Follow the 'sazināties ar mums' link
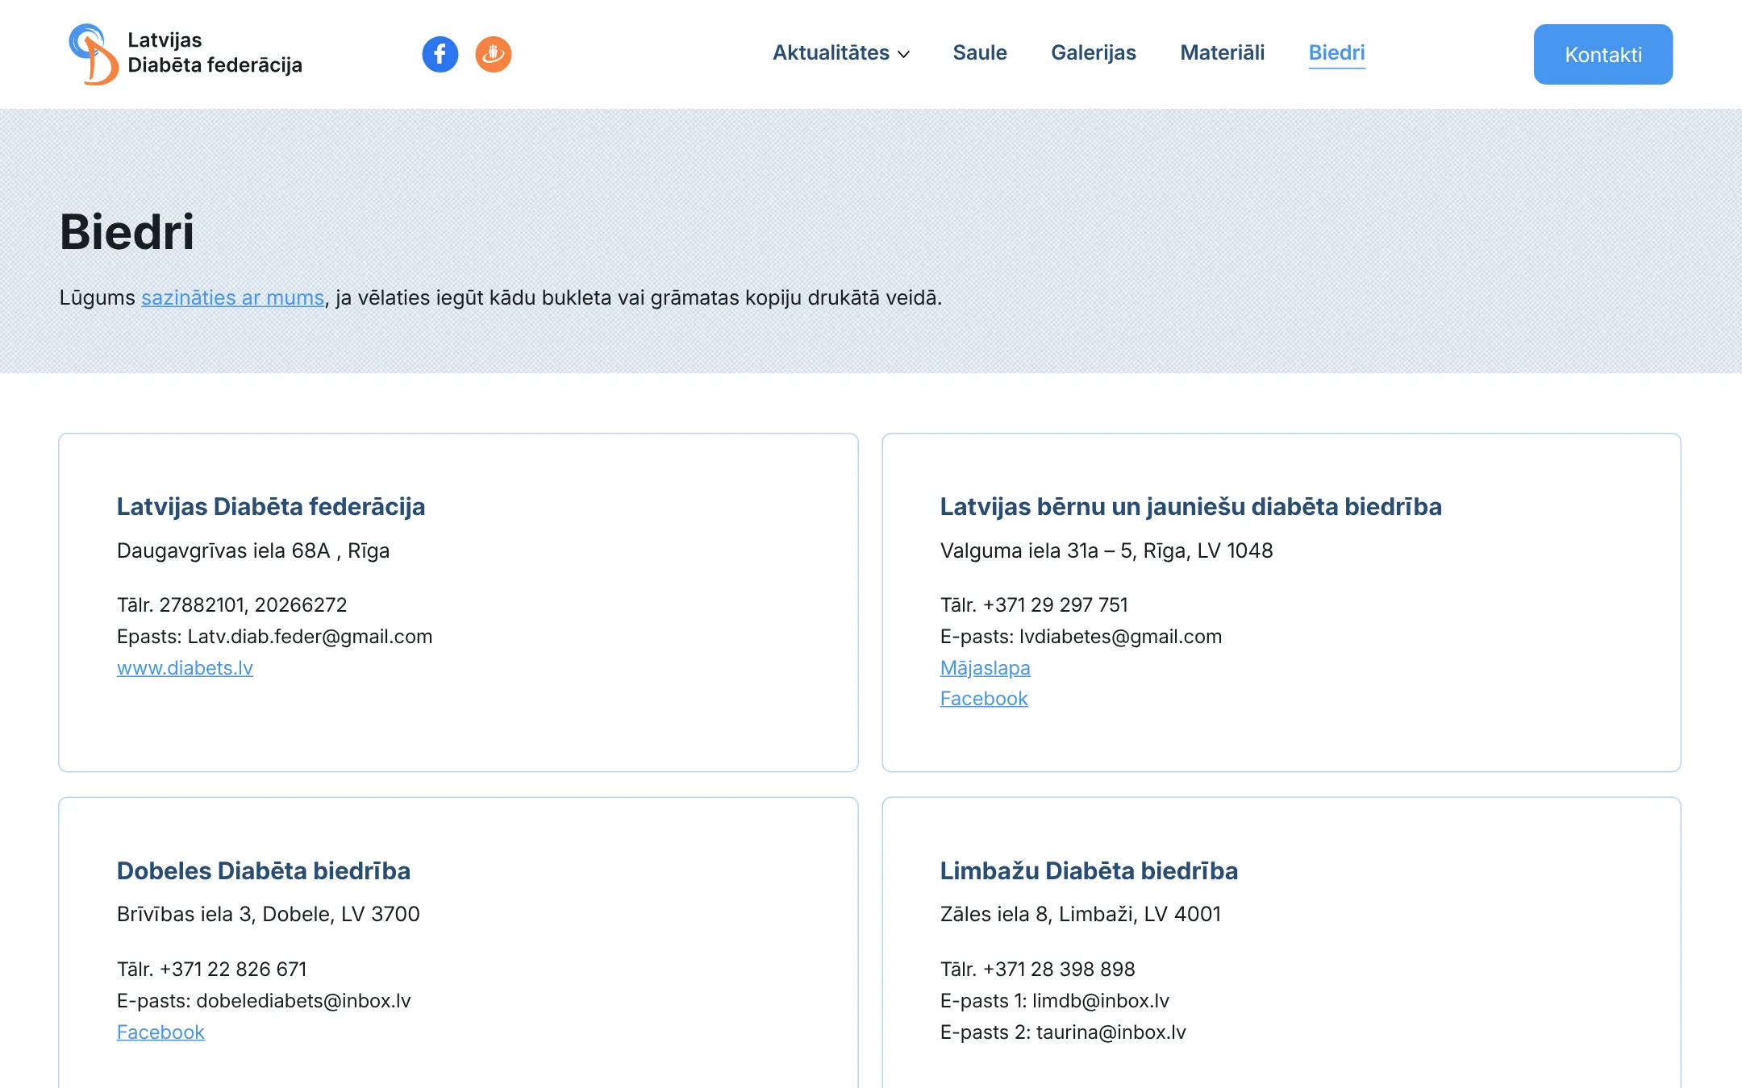This screenshot has width=1742, height=1088. tap(233, 298)
